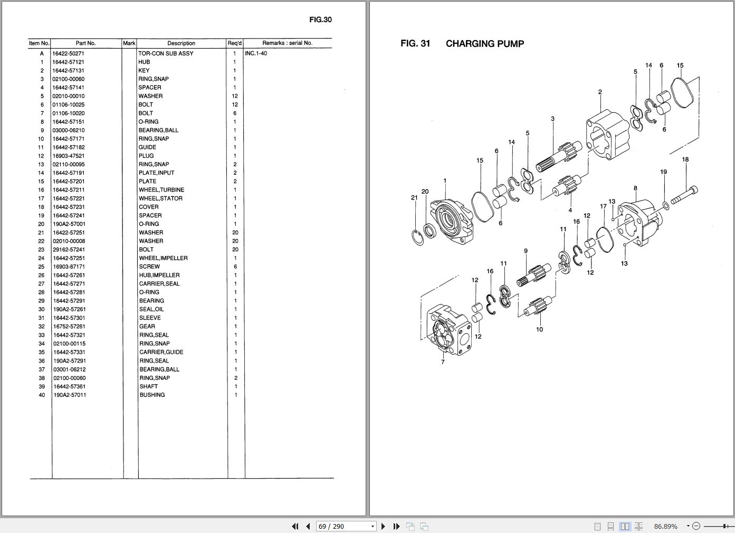The height and width of the screenshot is (533, 735).
Task: Toggle the two-page facing view
Action: 625,526
